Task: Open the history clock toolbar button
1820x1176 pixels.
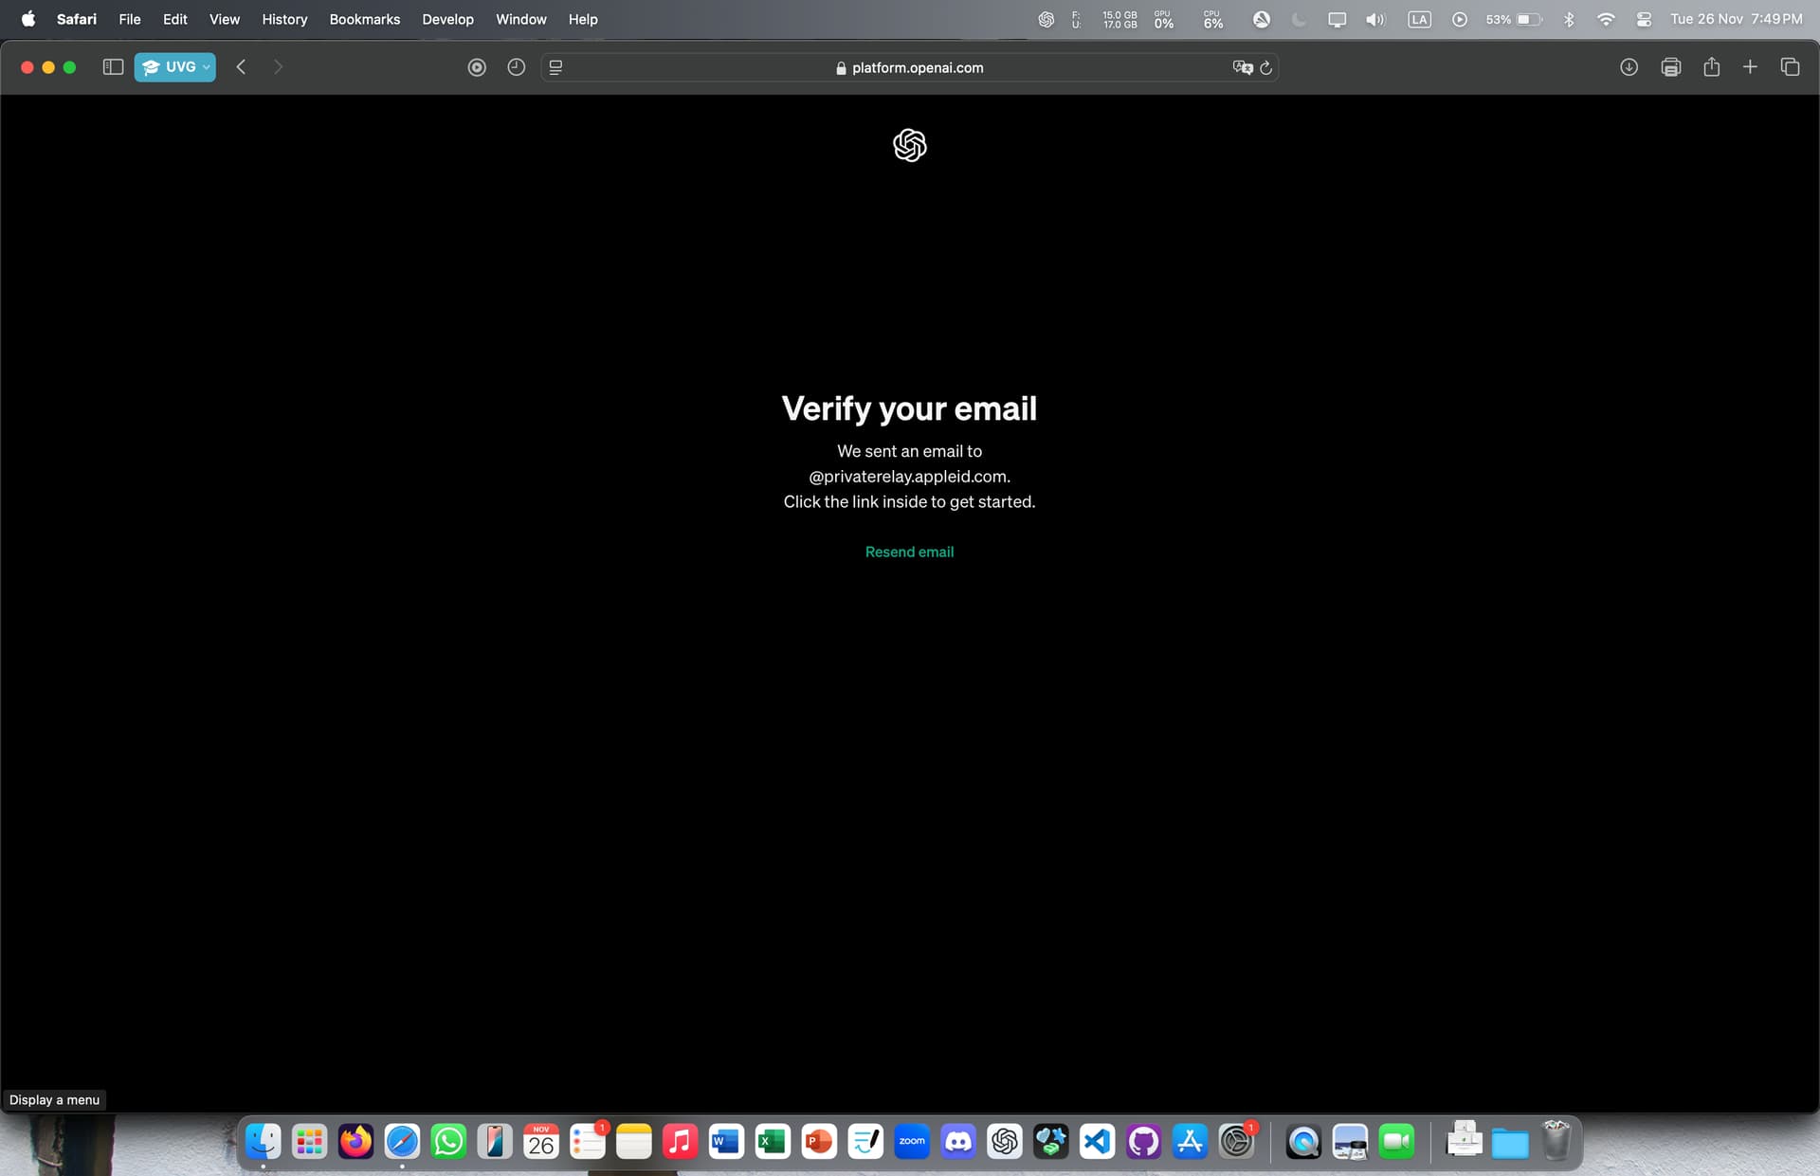Action: [516, 67]
